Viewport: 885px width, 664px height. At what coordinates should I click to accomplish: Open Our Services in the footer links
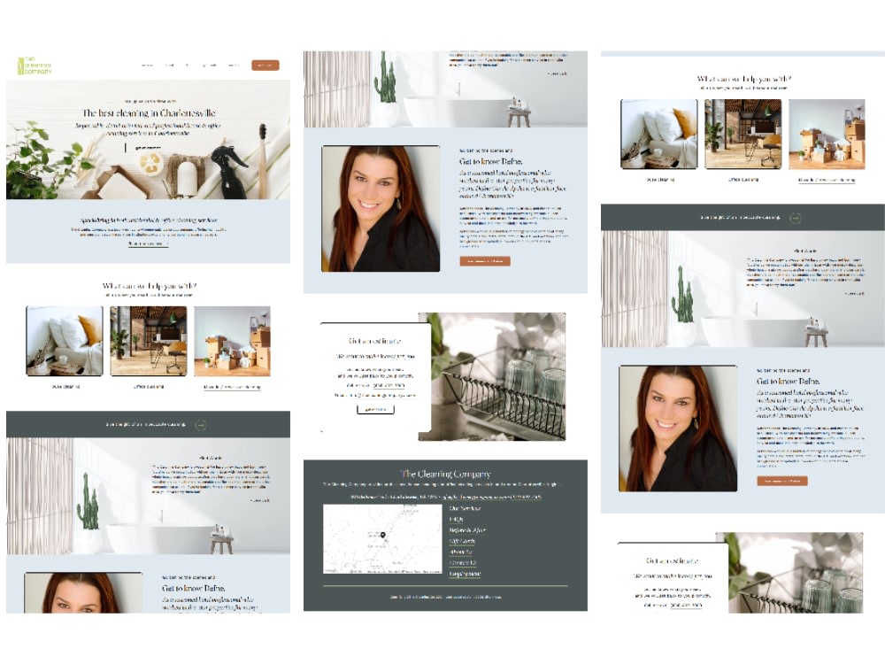tap(466, 508)
